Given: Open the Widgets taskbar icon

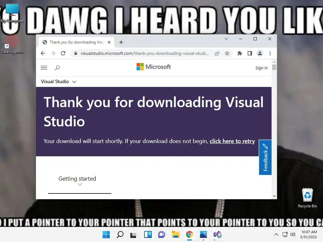Looking at the screenshot, I should tap(148, 234).
